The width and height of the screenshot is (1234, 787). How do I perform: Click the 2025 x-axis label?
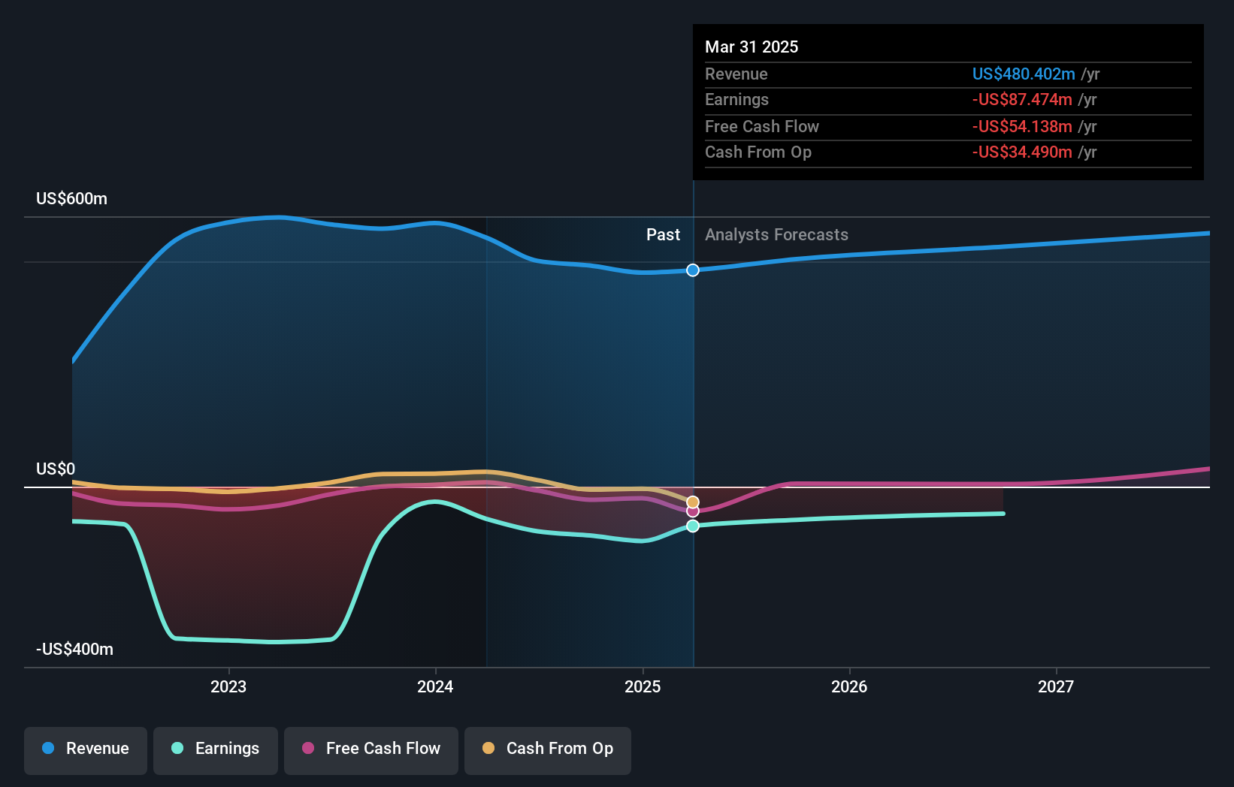(643, 687)
